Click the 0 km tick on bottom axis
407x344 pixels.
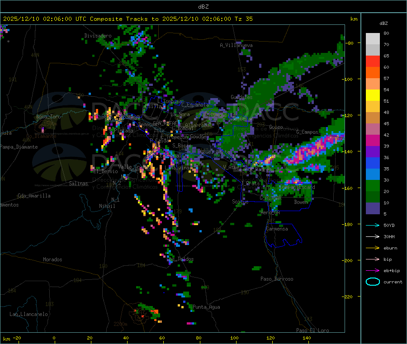54,338
